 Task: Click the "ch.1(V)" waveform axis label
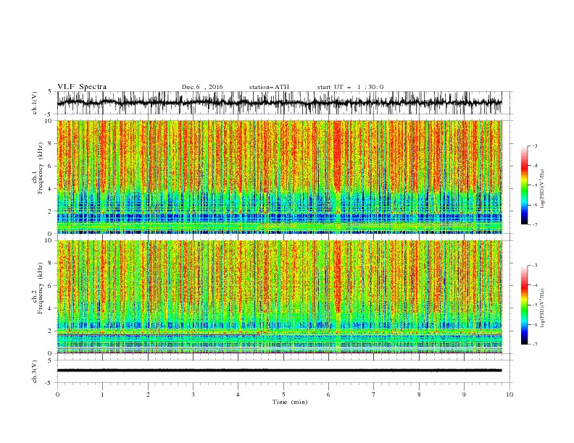(35, 103)
